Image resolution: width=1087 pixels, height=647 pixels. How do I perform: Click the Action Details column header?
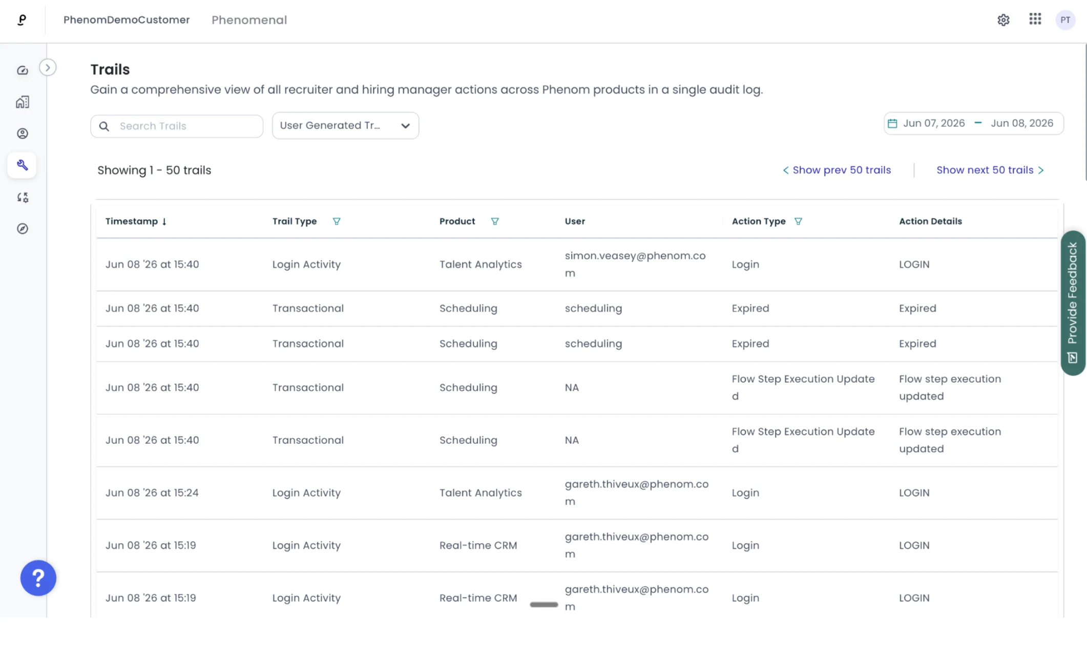click(x=930, y=221)
